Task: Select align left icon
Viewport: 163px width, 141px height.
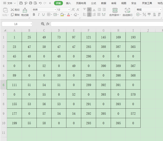Action: pos(85,15)
